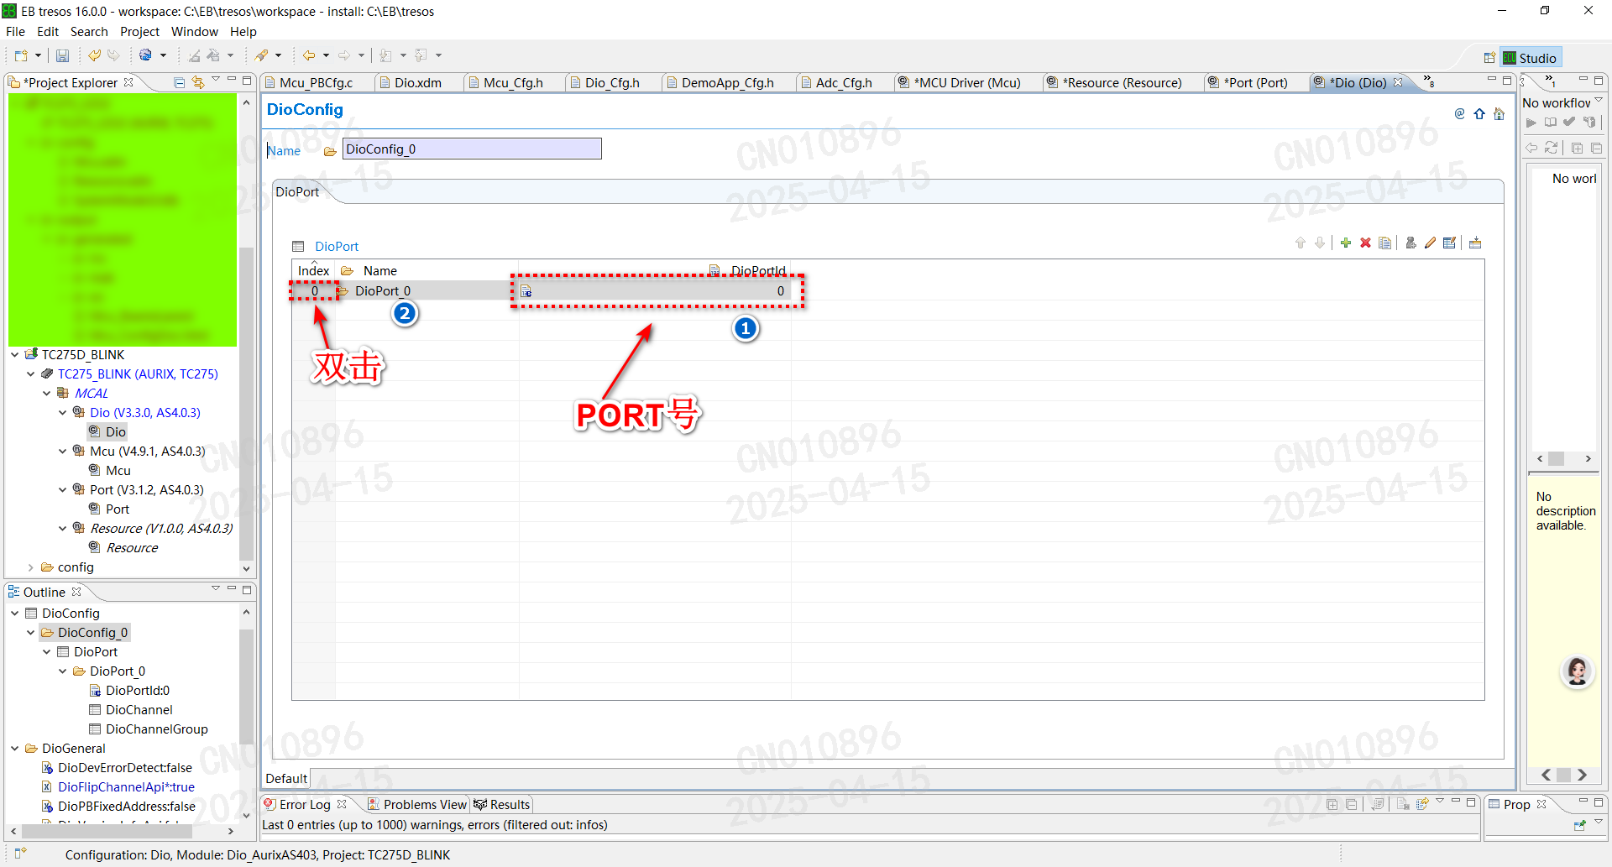Open the New wizard dropdown arrow
Viewport: 1612px width, 867px height.
[x=38, y=55]
